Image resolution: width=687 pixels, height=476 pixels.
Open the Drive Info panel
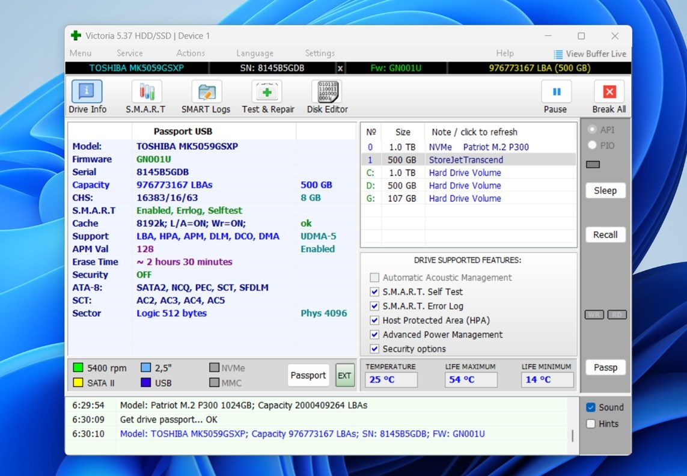coord(87,97)
